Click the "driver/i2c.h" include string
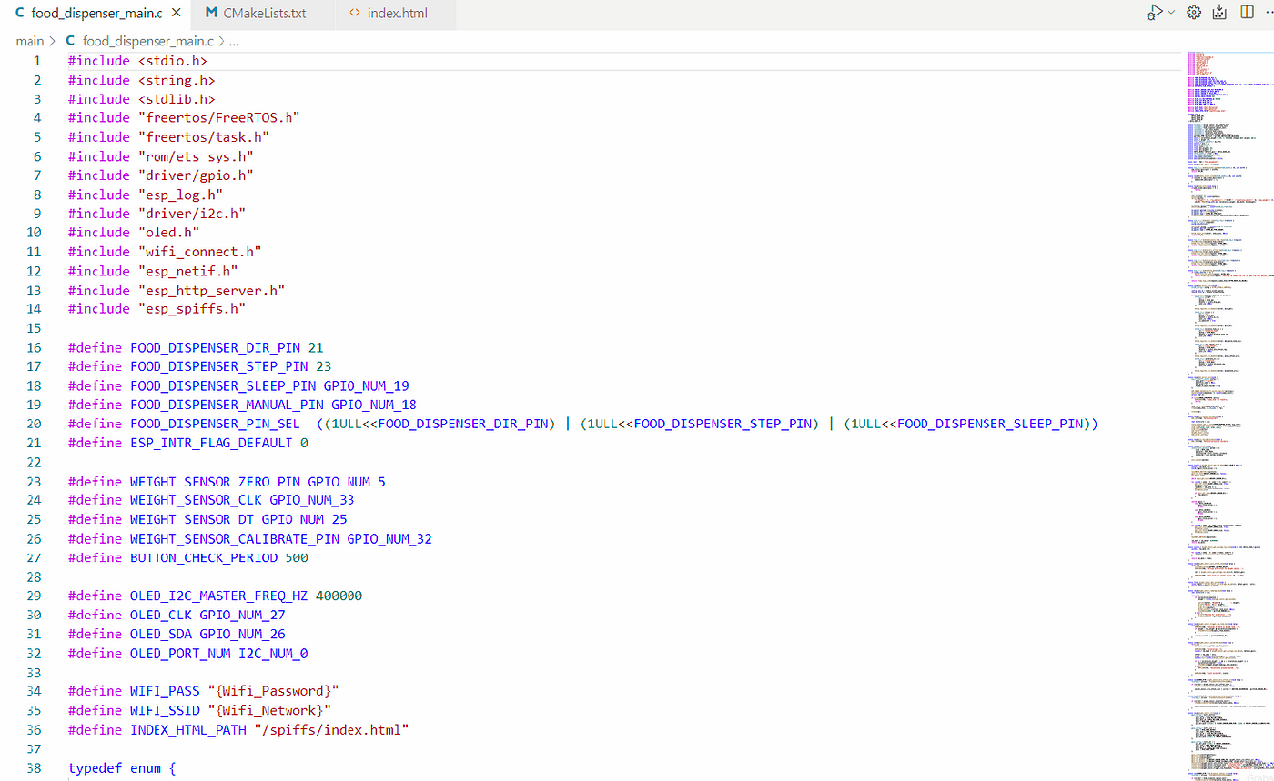 [x=192, y=214]
